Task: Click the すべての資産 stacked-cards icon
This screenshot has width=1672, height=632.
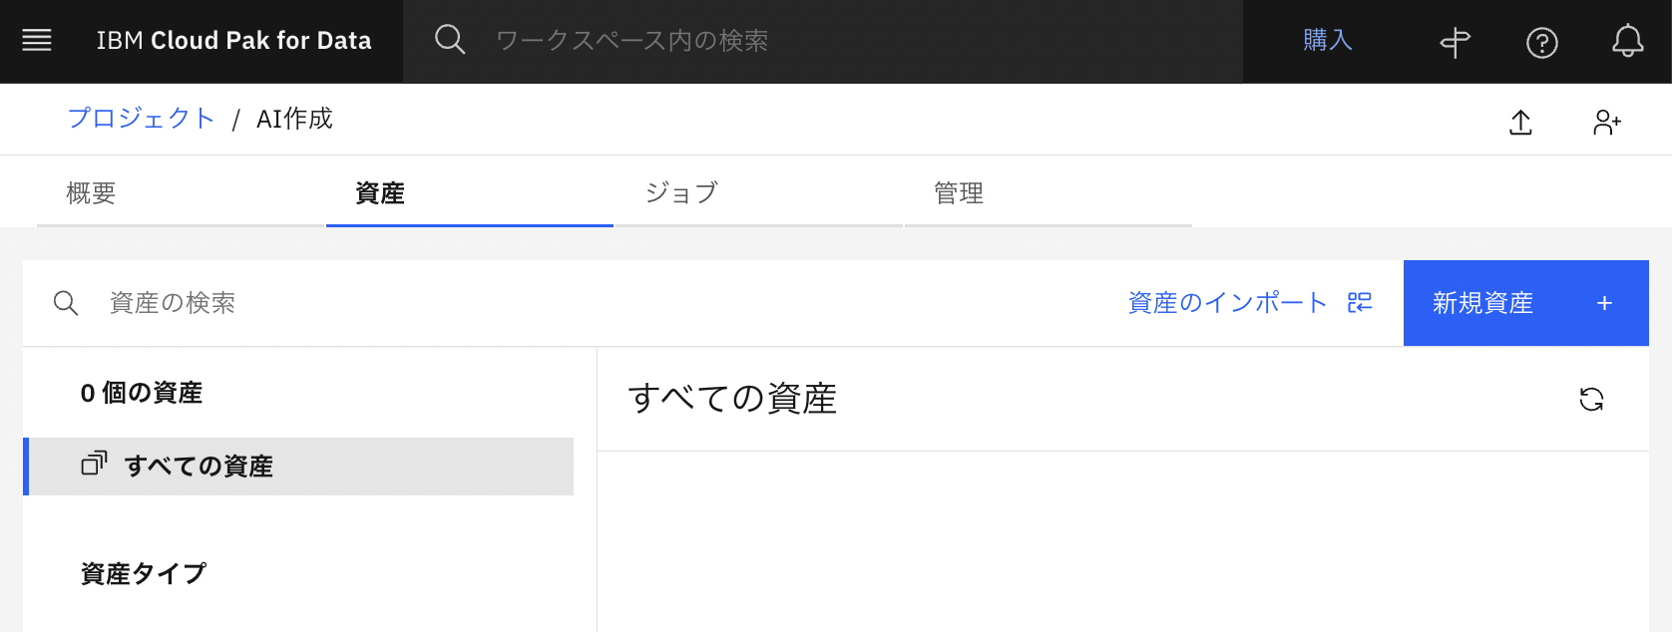Action: (x=93, y=466)
